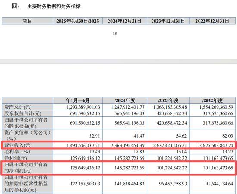Select the value 122,158,503.03
Viewport: 237px width, 194px height.
tap(85, 184)
